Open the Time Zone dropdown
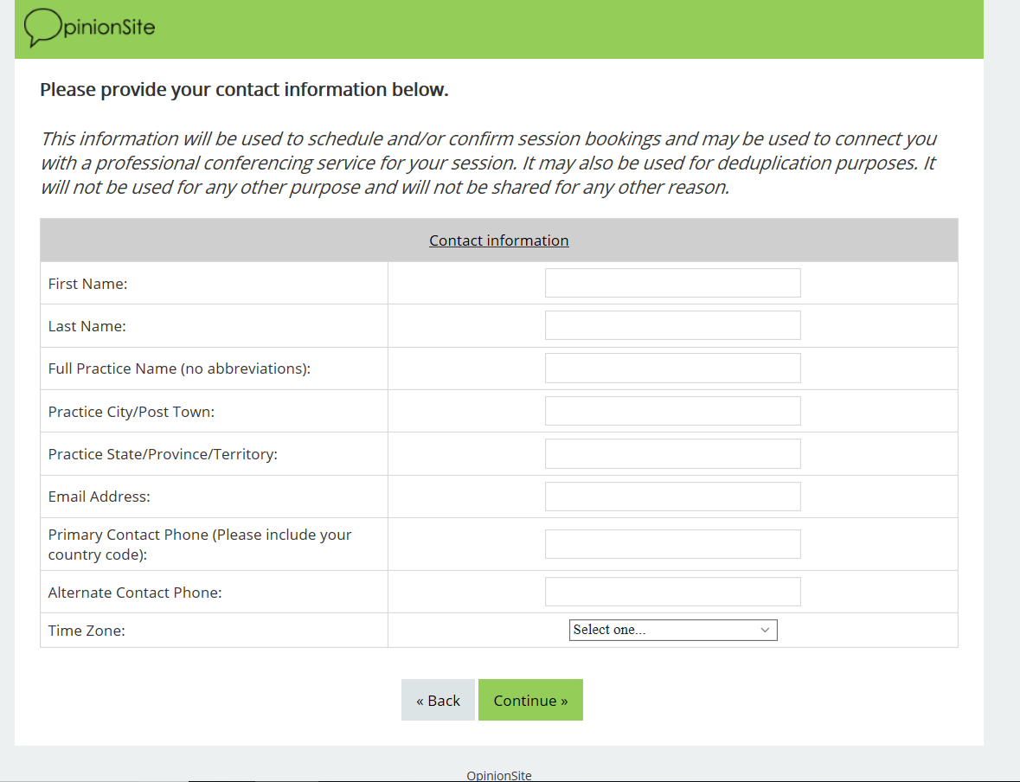Viewport: 1020px width, 782px height. [672, 630]
